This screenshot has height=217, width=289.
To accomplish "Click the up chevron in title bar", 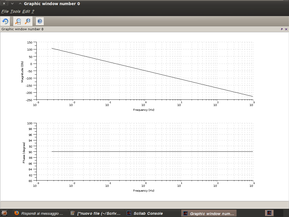I will click(x=20, y=4).
